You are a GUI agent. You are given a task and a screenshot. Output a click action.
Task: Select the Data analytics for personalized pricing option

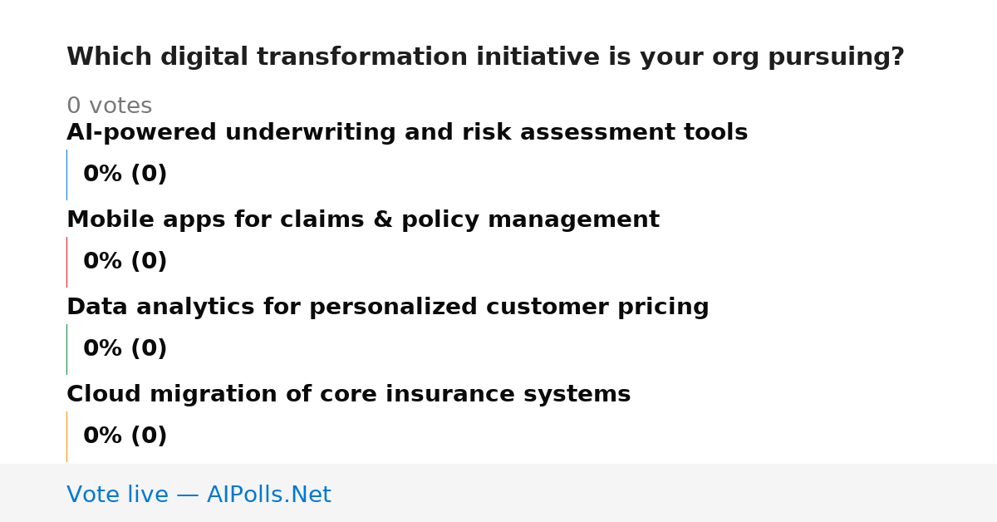pyautogui.click(x=388, y=308)
